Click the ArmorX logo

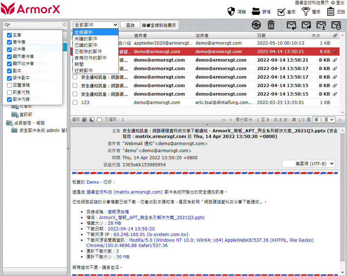[30, 9]
